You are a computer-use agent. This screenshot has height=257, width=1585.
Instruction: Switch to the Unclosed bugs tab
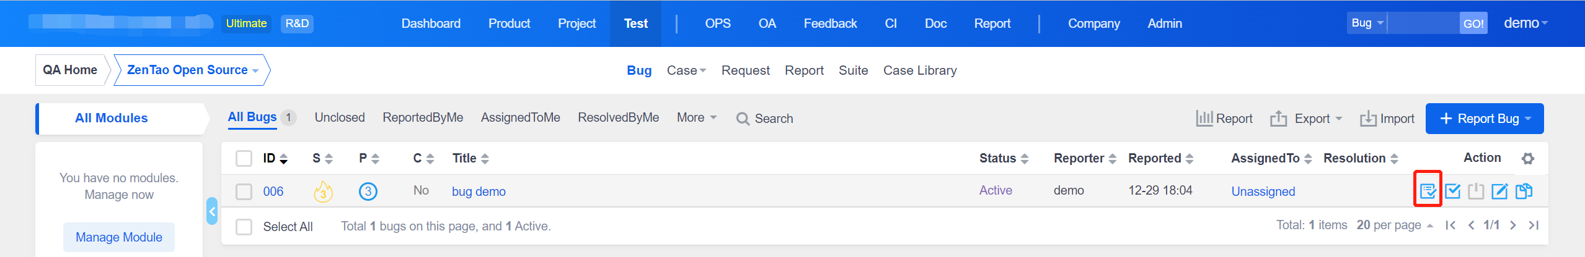340,117
